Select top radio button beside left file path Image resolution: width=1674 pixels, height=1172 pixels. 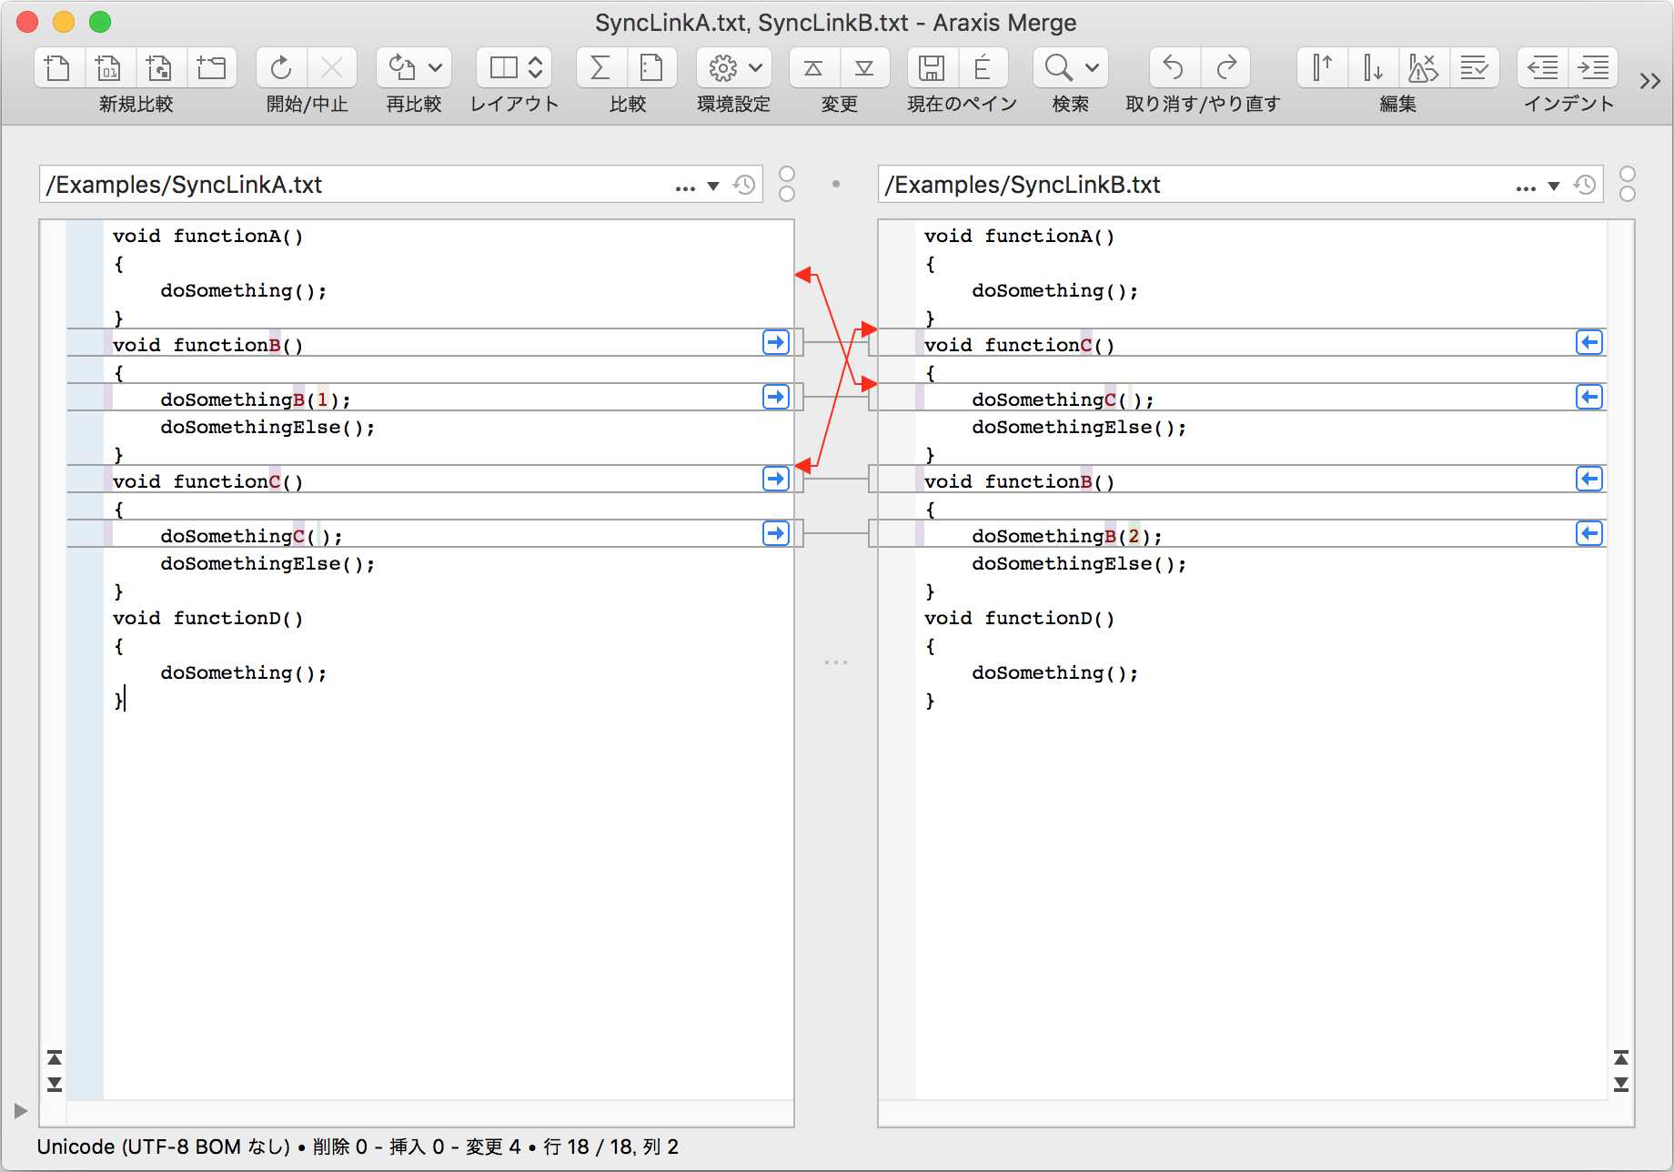787,174
